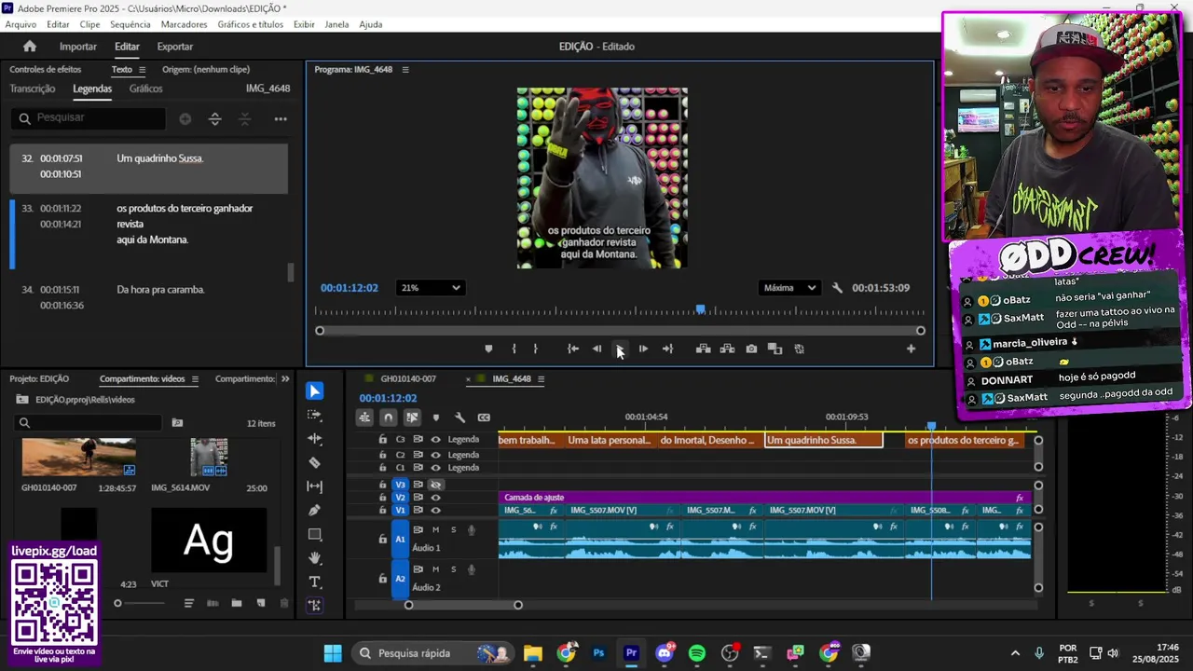1193x671 pixels.
Task: Toggle insert sequences as nests button
Action: coord(364,418)
